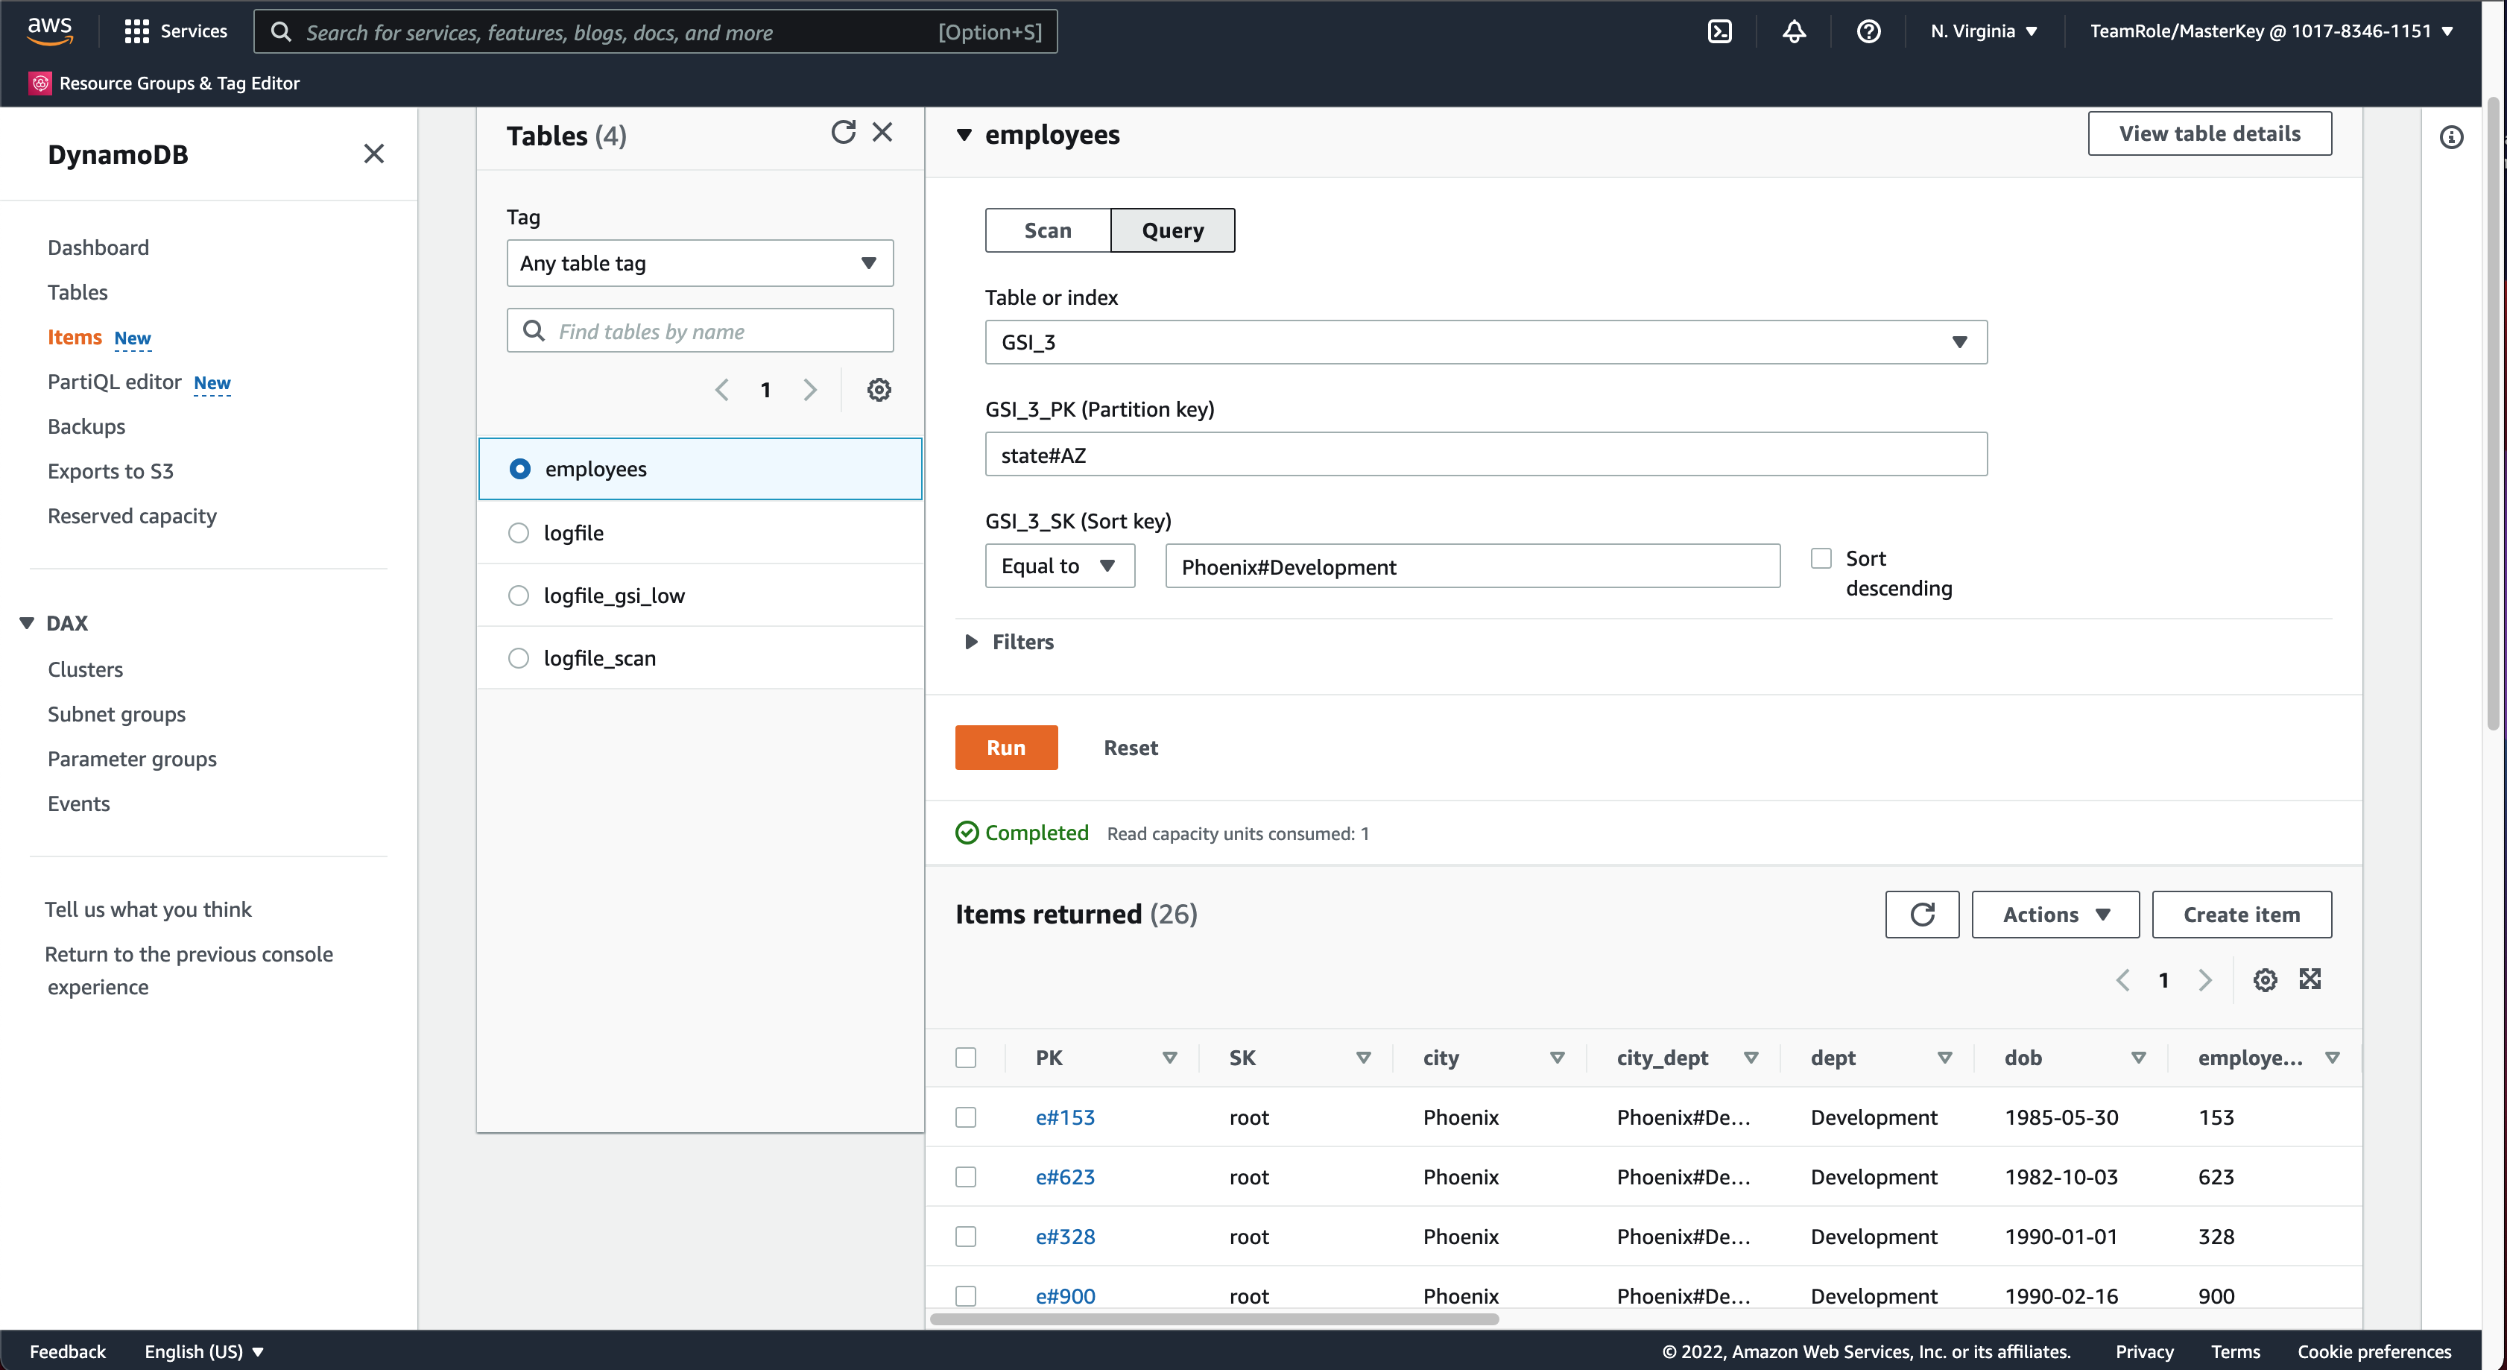This screenshot has width=2507, height=1370.
Task: Click the GSI_3_PK partition key field
Action: pyautogui.click(x=1486, y=454)
